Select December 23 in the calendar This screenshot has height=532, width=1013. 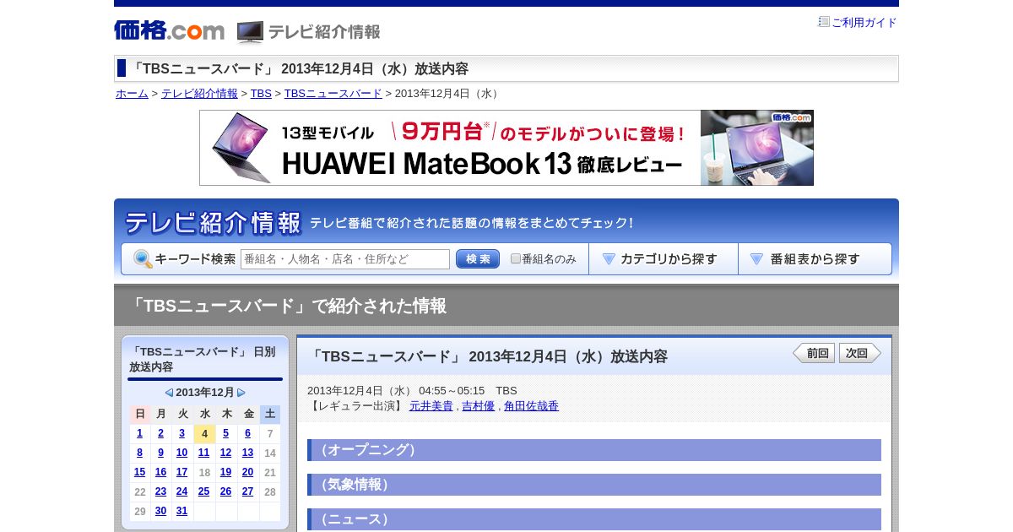pyautogui.click(x=160, y=491)
